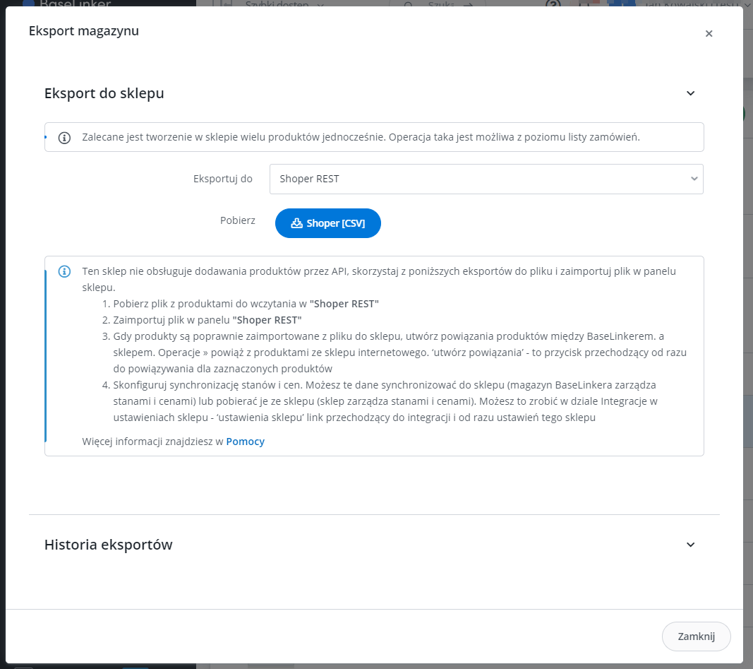Click the Zalecane jest tworzenie notice text

[361, 137]
